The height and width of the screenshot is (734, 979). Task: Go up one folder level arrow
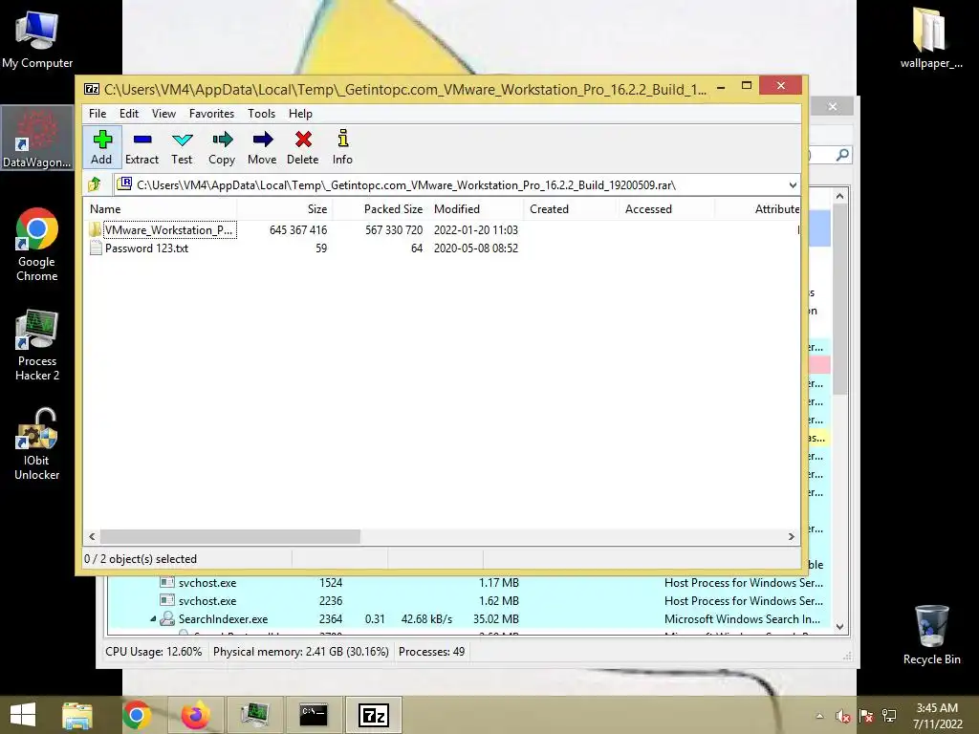point(95,184)
